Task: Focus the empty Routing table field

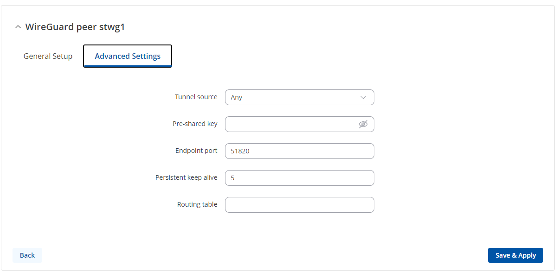Action: [299, 205]
